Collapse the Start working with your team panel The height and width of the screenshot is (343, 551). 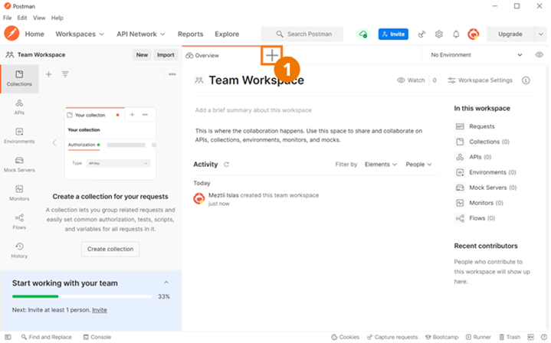pos(166,283)
